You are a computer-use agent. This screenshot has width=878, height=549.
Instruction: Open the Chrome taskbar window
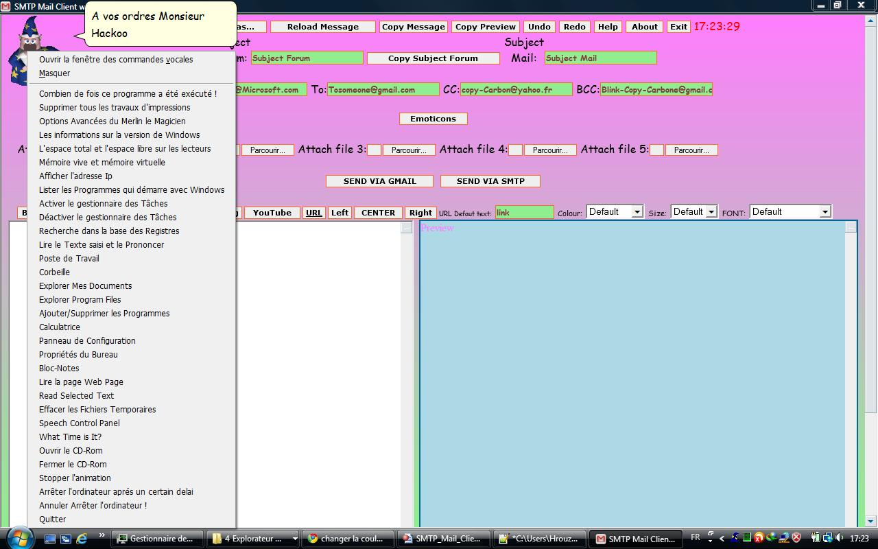click(x=349, y=539)
